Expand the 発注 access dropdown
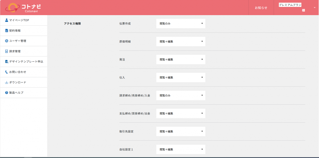The height and width of the screenshot is (158, 319). [181, 59]
